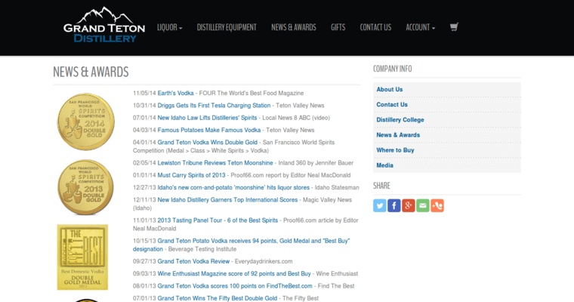Open Contact Us in Company Info sidebar

(392, 105)
